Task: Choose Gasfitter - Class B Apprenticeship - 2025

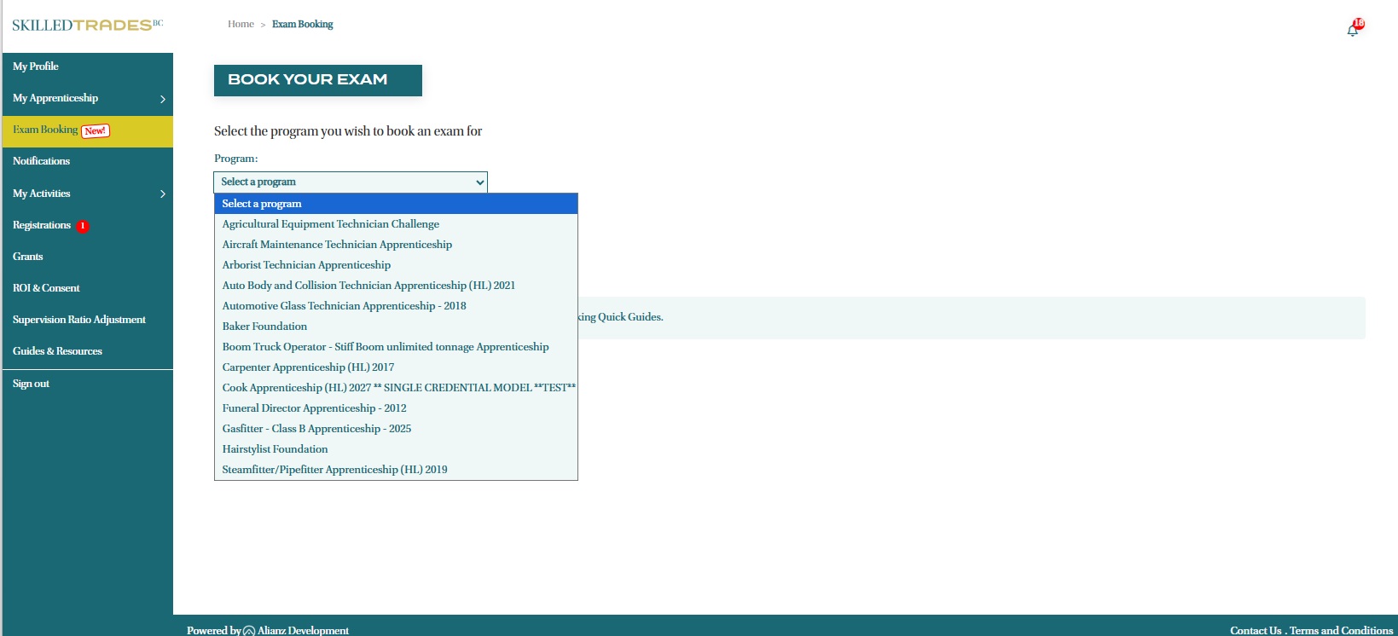Action: 316,429
